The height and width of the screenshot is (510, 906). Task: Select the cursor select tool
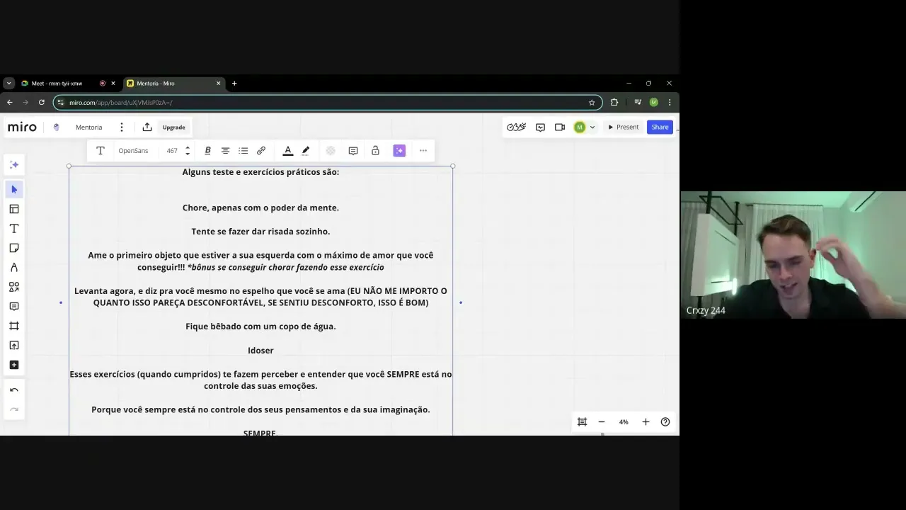pyautogui.click(x=14, y=189)
